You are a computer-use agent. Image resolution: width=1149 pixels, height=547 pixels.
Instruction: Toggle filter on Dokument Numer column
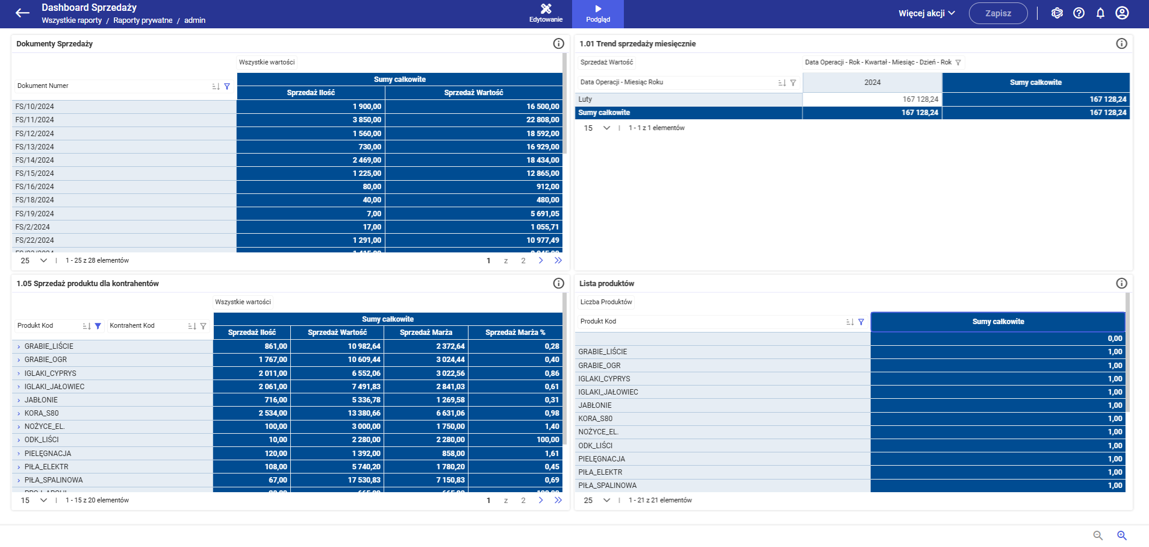pyautogui.click(x=227, y=87)
